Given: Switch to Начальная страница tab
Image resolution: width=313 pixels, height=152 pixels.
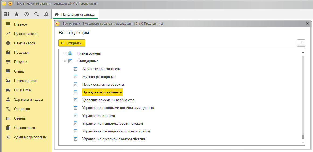Looking at the screenshot, I should 75,14.
